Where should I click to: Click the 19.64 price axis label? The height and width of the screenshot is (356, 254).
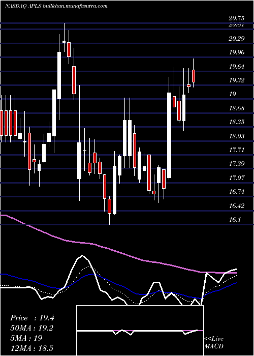click(x=237, y=67)
